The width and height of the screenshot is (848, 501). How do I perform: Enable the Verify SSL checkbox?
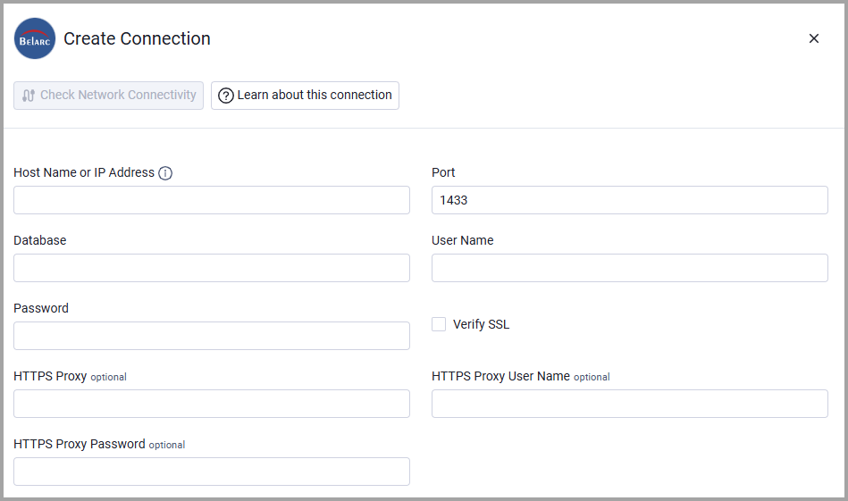(439, 324)
